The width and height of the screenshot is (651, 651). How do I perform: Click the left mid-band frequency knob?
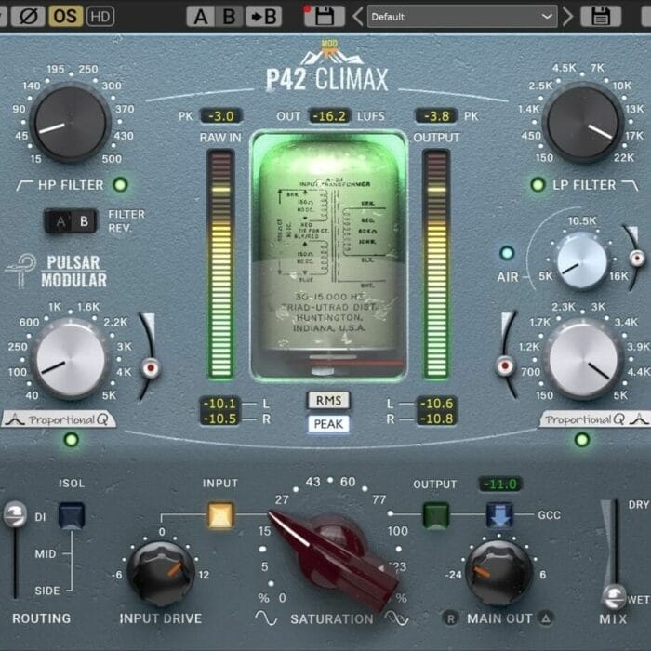pyautogui.click(x=71, y=359)
